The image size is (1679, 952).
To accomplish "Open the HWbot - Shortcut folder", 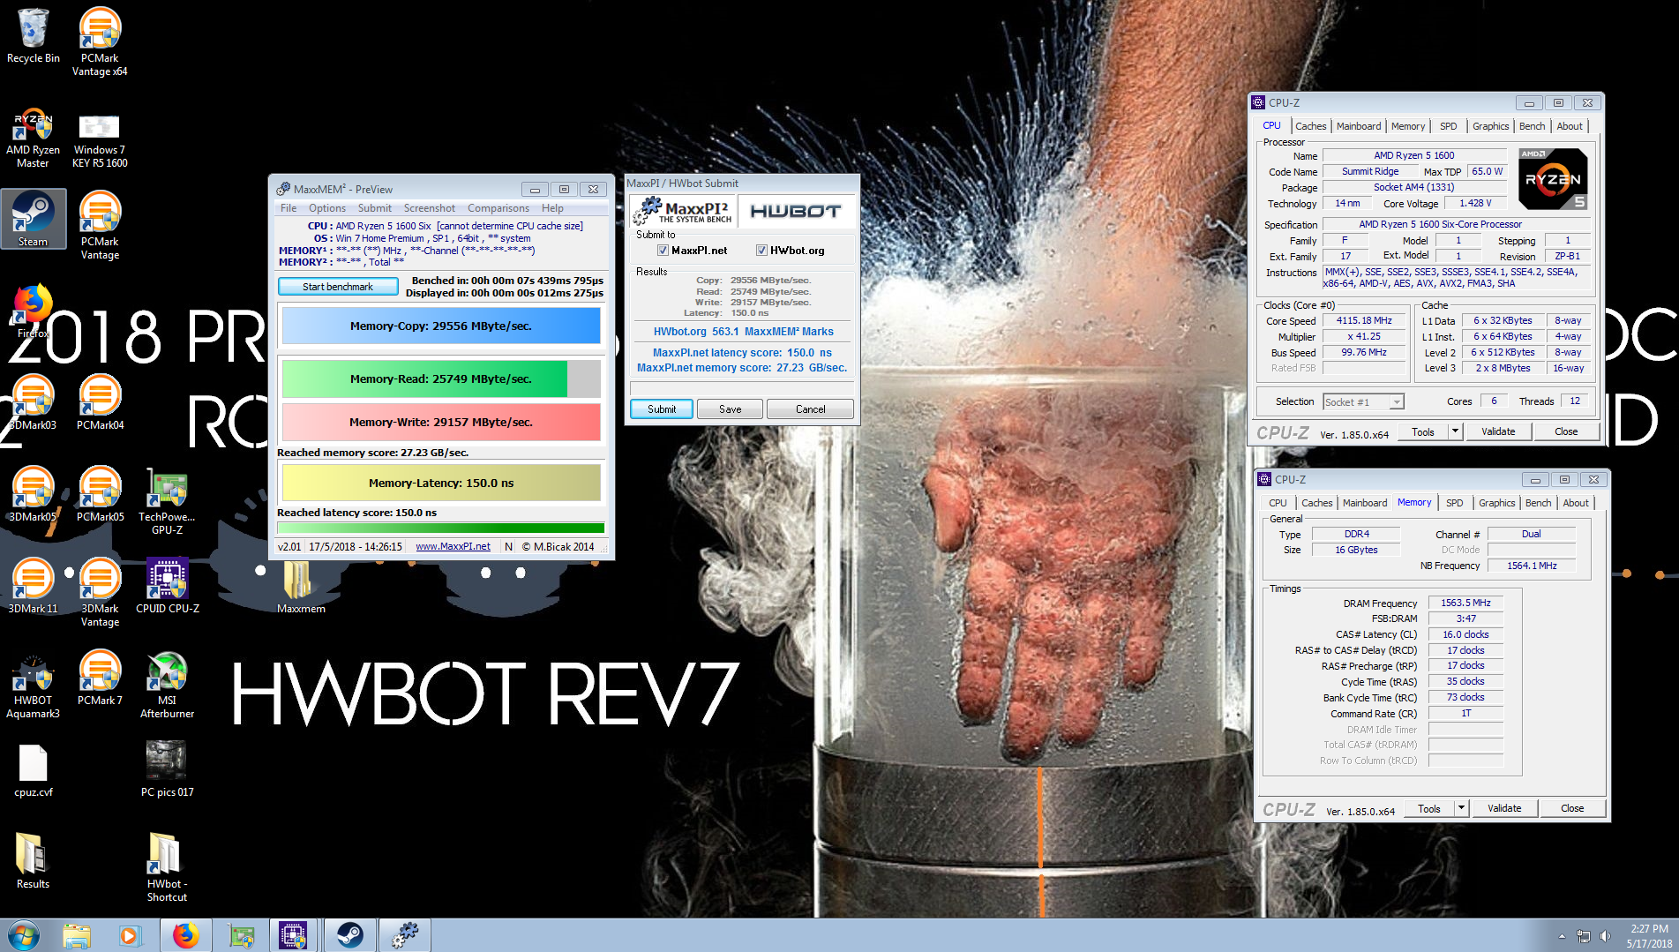I will pyautogui.click(x=167, y=868).
